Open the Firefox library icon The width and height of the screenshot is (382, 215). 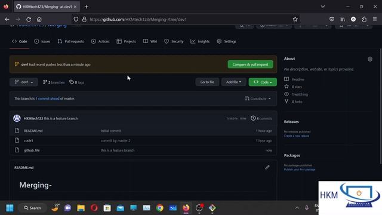pos(343,19)
